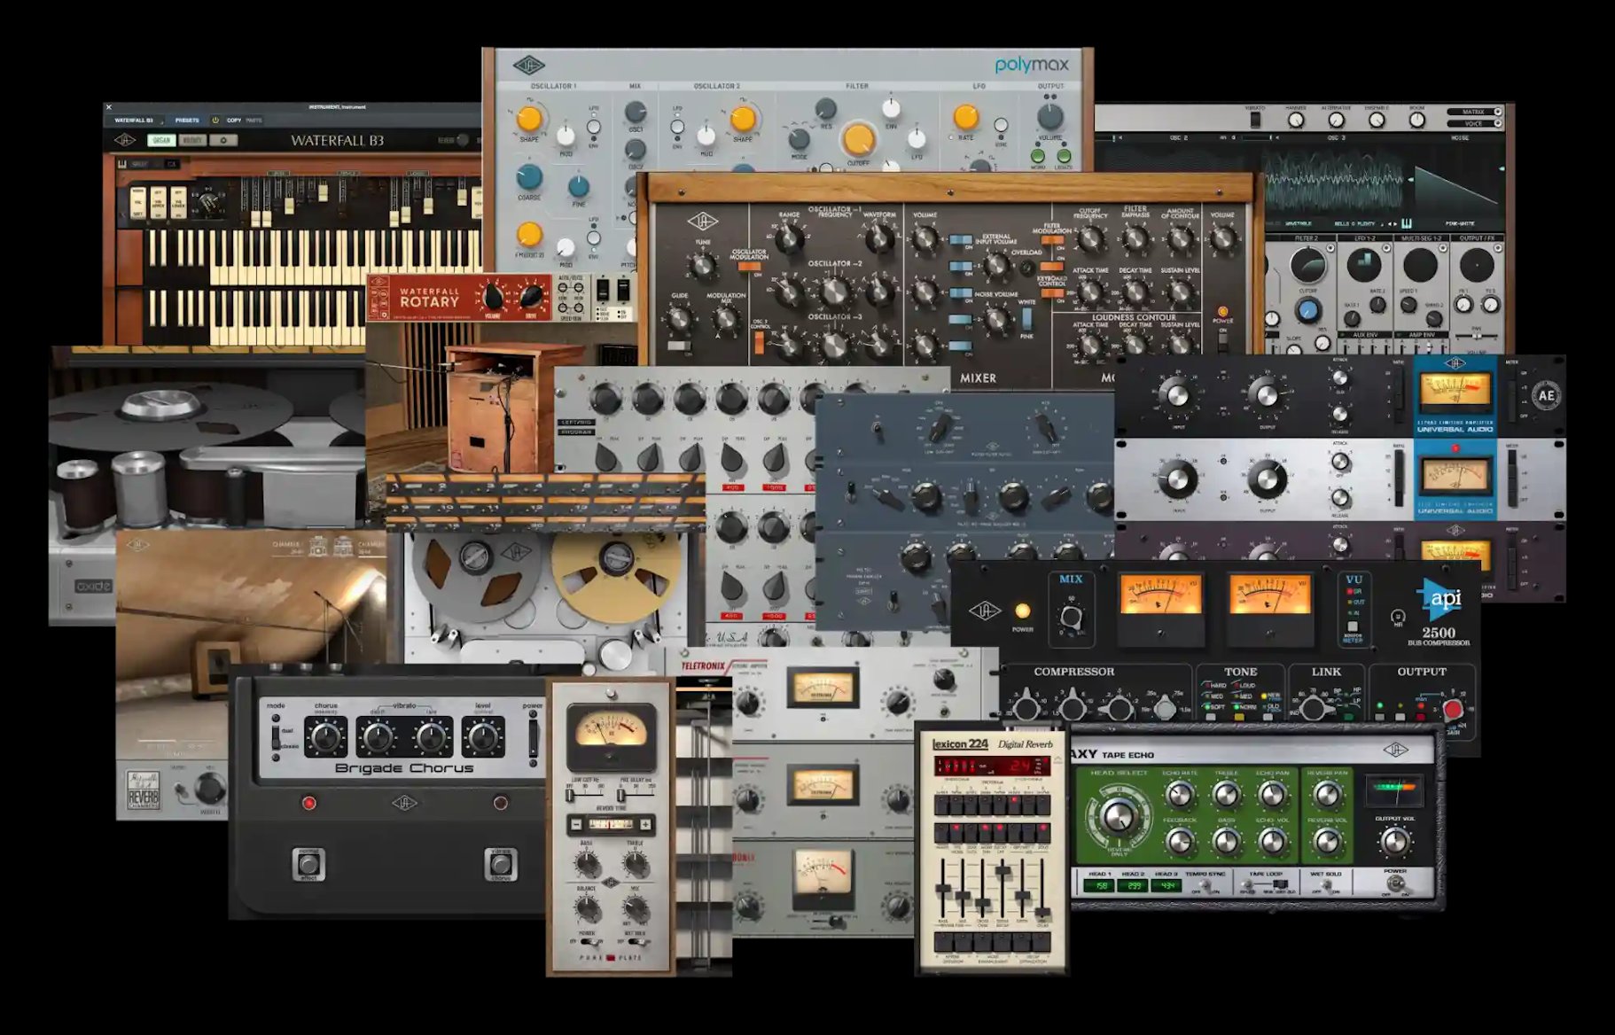Click the input knob on the black 1176
The height and width of the screenshot is (1035, 1615).
(1176, 395)
